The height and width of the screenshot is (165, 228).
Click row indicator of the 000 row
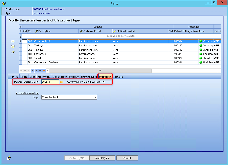point(21,41)
